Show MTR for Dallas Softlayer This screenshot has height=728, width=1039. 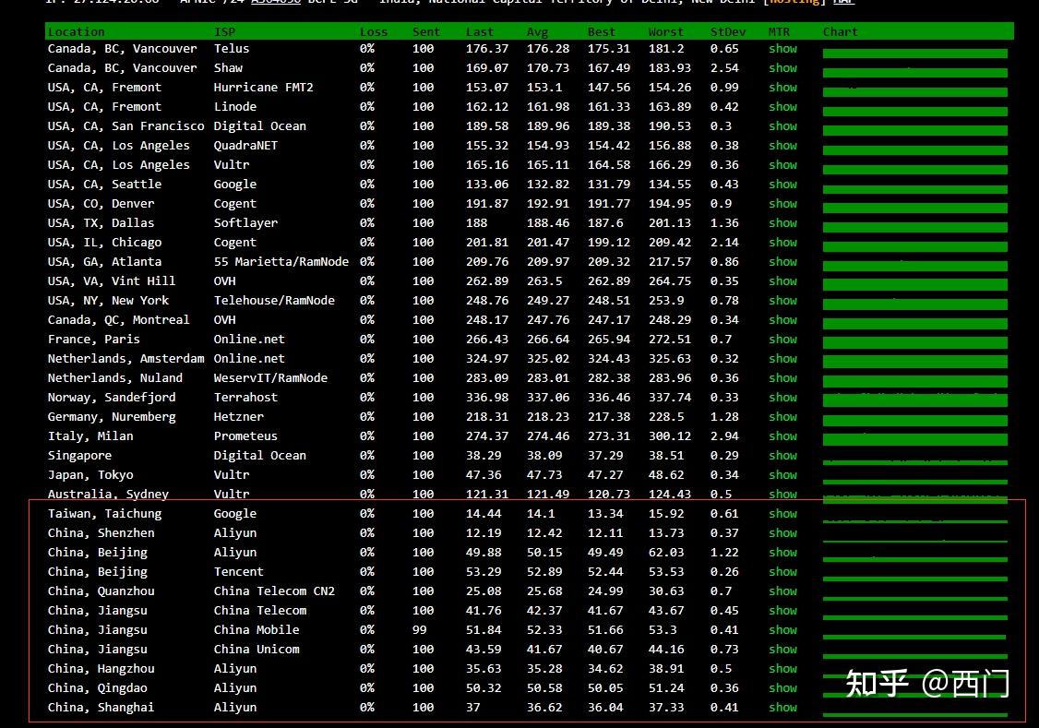[782, 223]
